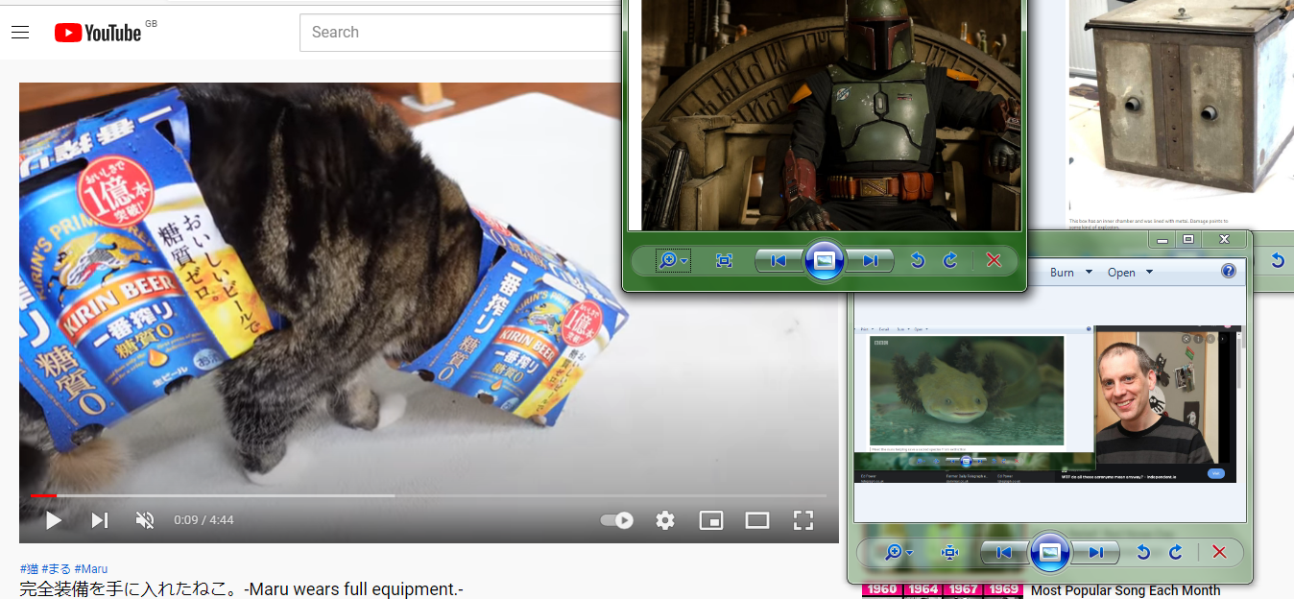The height and width of the screenshot is (599, 1294).
Task: Open photo viewer Help icon
Action: point(1229,272)
